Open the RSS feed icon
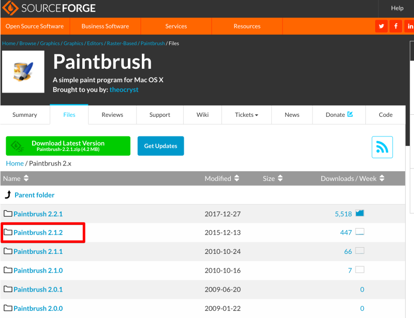 pos(382,147)
